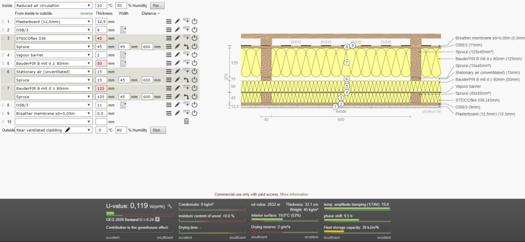This screenshot has height=242, width=525.
Task: Add a wood frame to OSB/3 9mm layer
Action: point(123,30)
